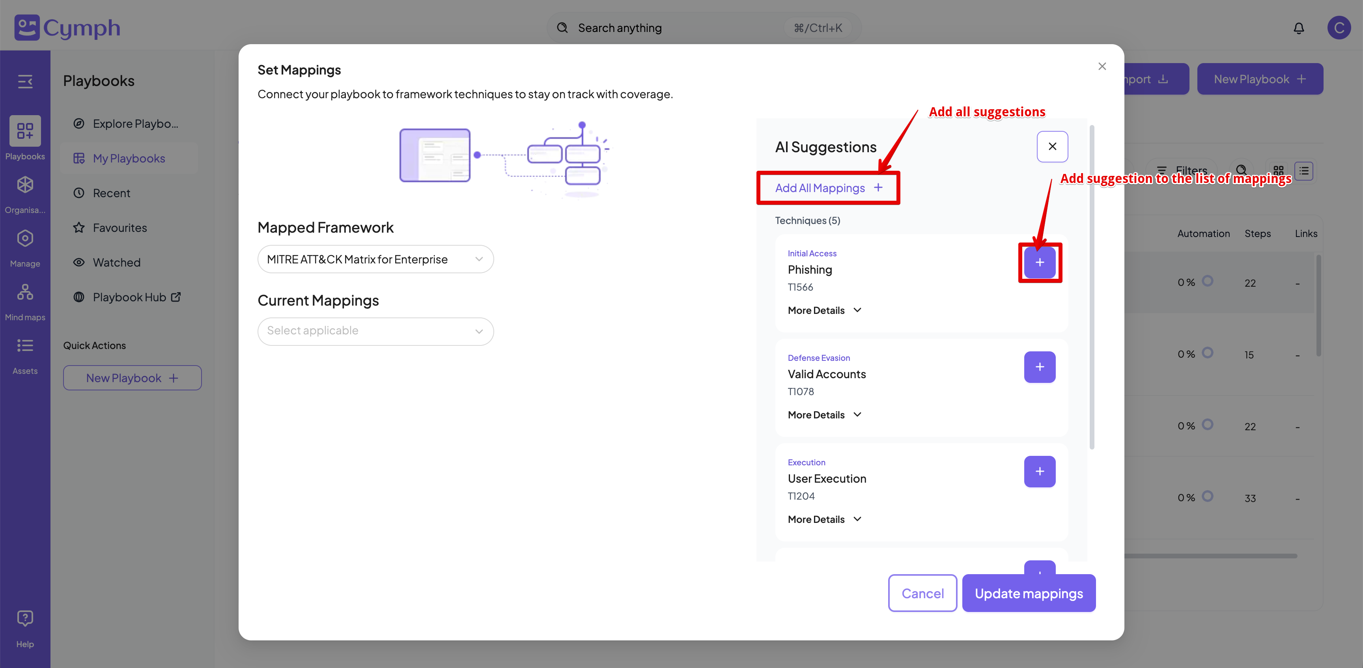Viewport: 1363px width, 668px height.
Task: Add the Valid Accounts suggestion
Action: pyautogui.click(x=1040, y=367)
